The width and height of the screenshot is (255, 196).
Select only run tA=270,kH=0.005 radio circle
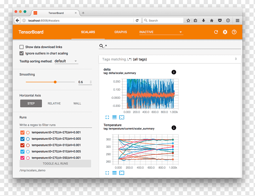(x=28, y=139)
